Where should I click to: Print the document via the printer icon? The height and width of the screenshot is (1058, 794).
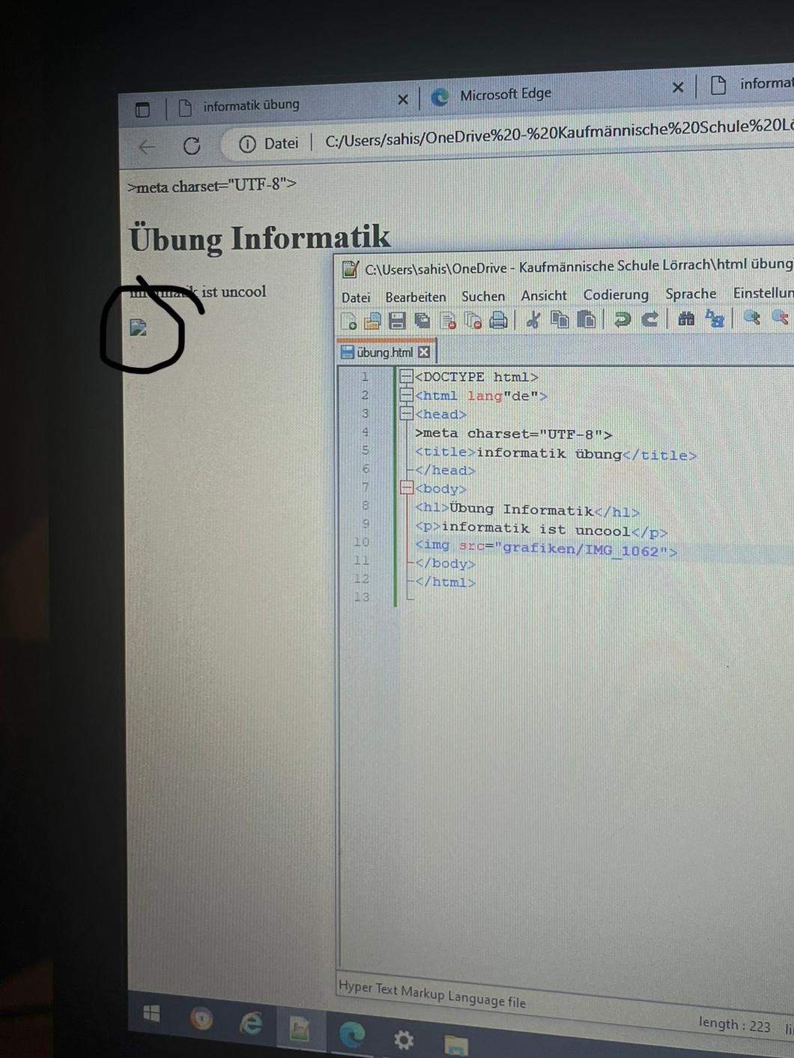tap(498, 321)
